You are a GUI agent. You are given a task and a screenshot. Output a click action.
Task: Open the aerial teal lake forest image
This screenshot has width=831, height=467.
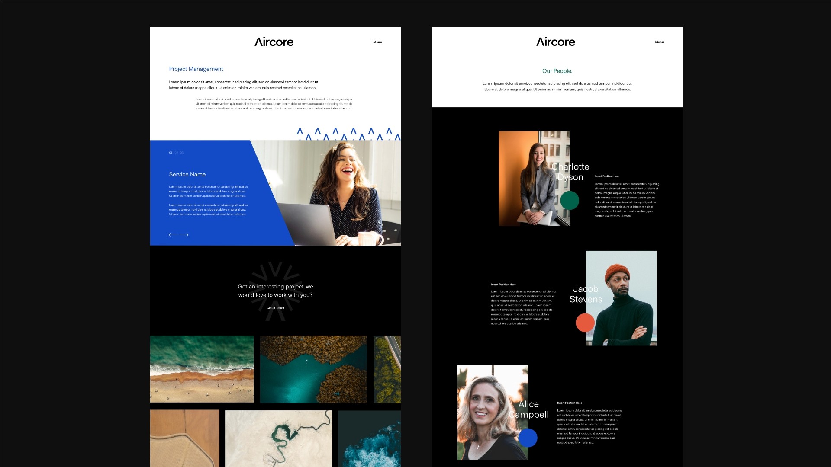point(313,369)
